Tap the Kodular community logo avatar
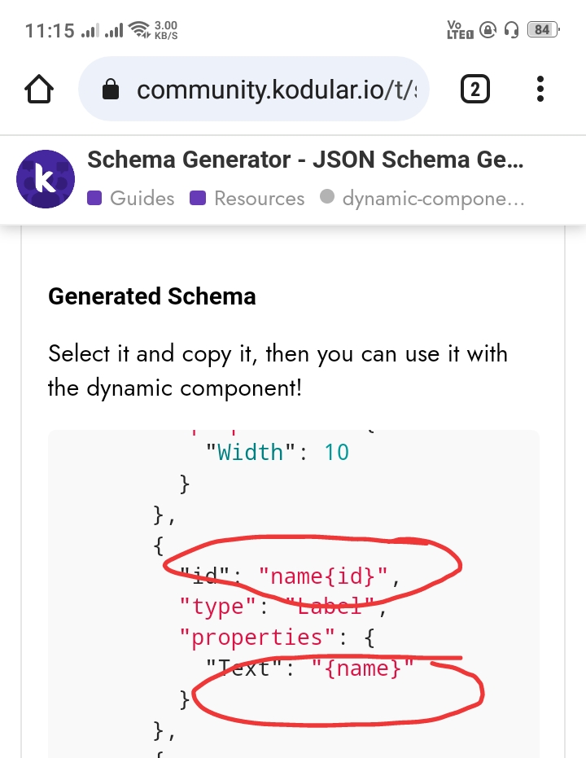Image resolution: width=586 pixels, height=758 pixels. coord(46,179)
